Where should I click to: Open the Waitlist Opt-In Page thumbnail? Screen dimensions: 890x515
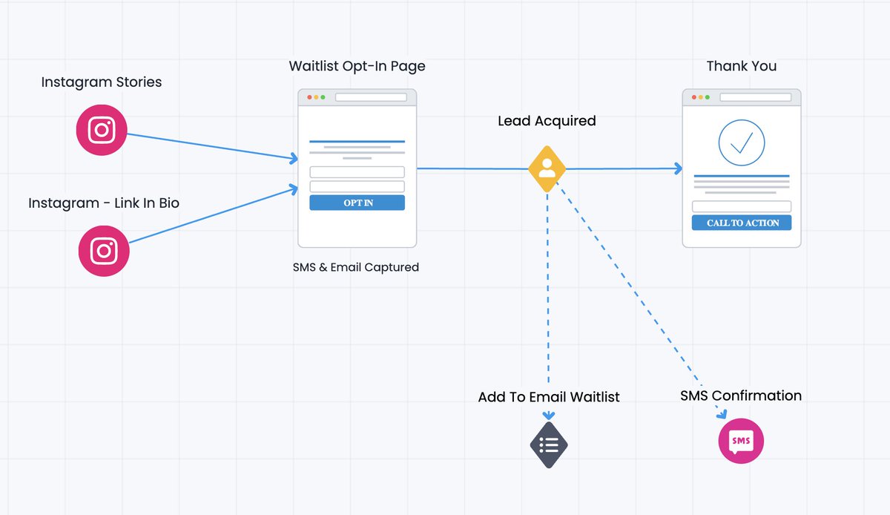click(x=357, y=168)
